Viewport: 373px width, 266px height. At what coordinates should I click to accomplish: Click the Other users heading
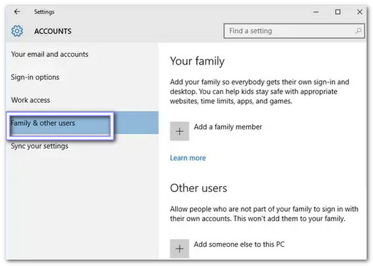[x=198, y=188]
